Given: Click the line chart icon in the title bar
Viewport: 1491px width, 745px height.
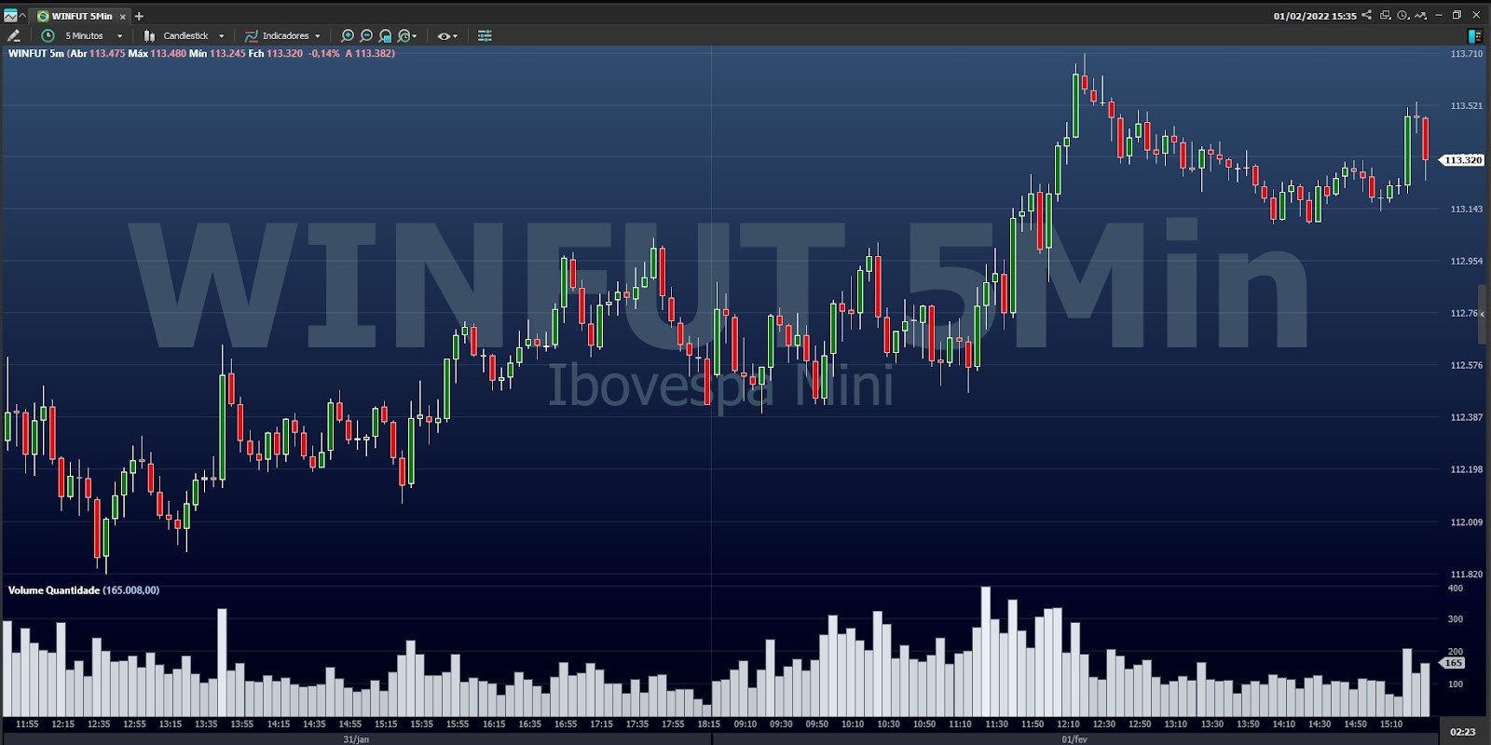Looking at the screenshot, I should [x=1420, y=15].
